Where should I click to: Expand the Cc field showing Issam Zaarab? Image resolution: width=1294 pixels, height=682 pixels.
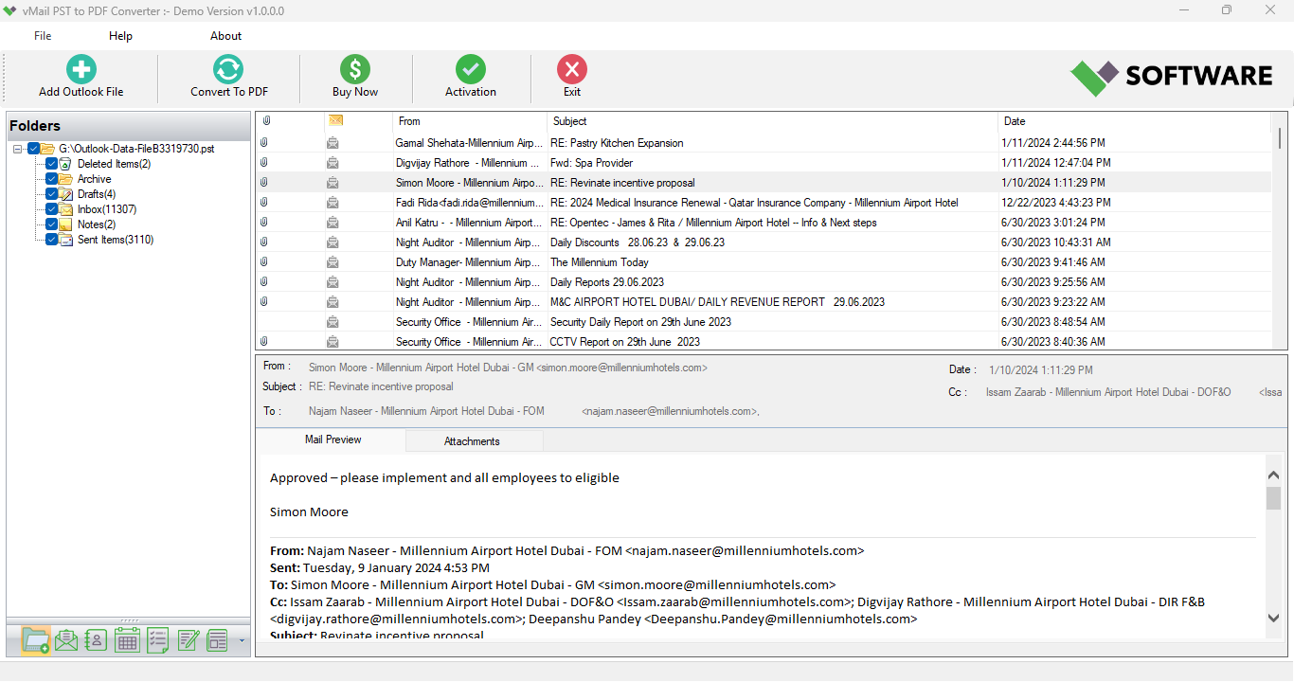click(1270, 391)
